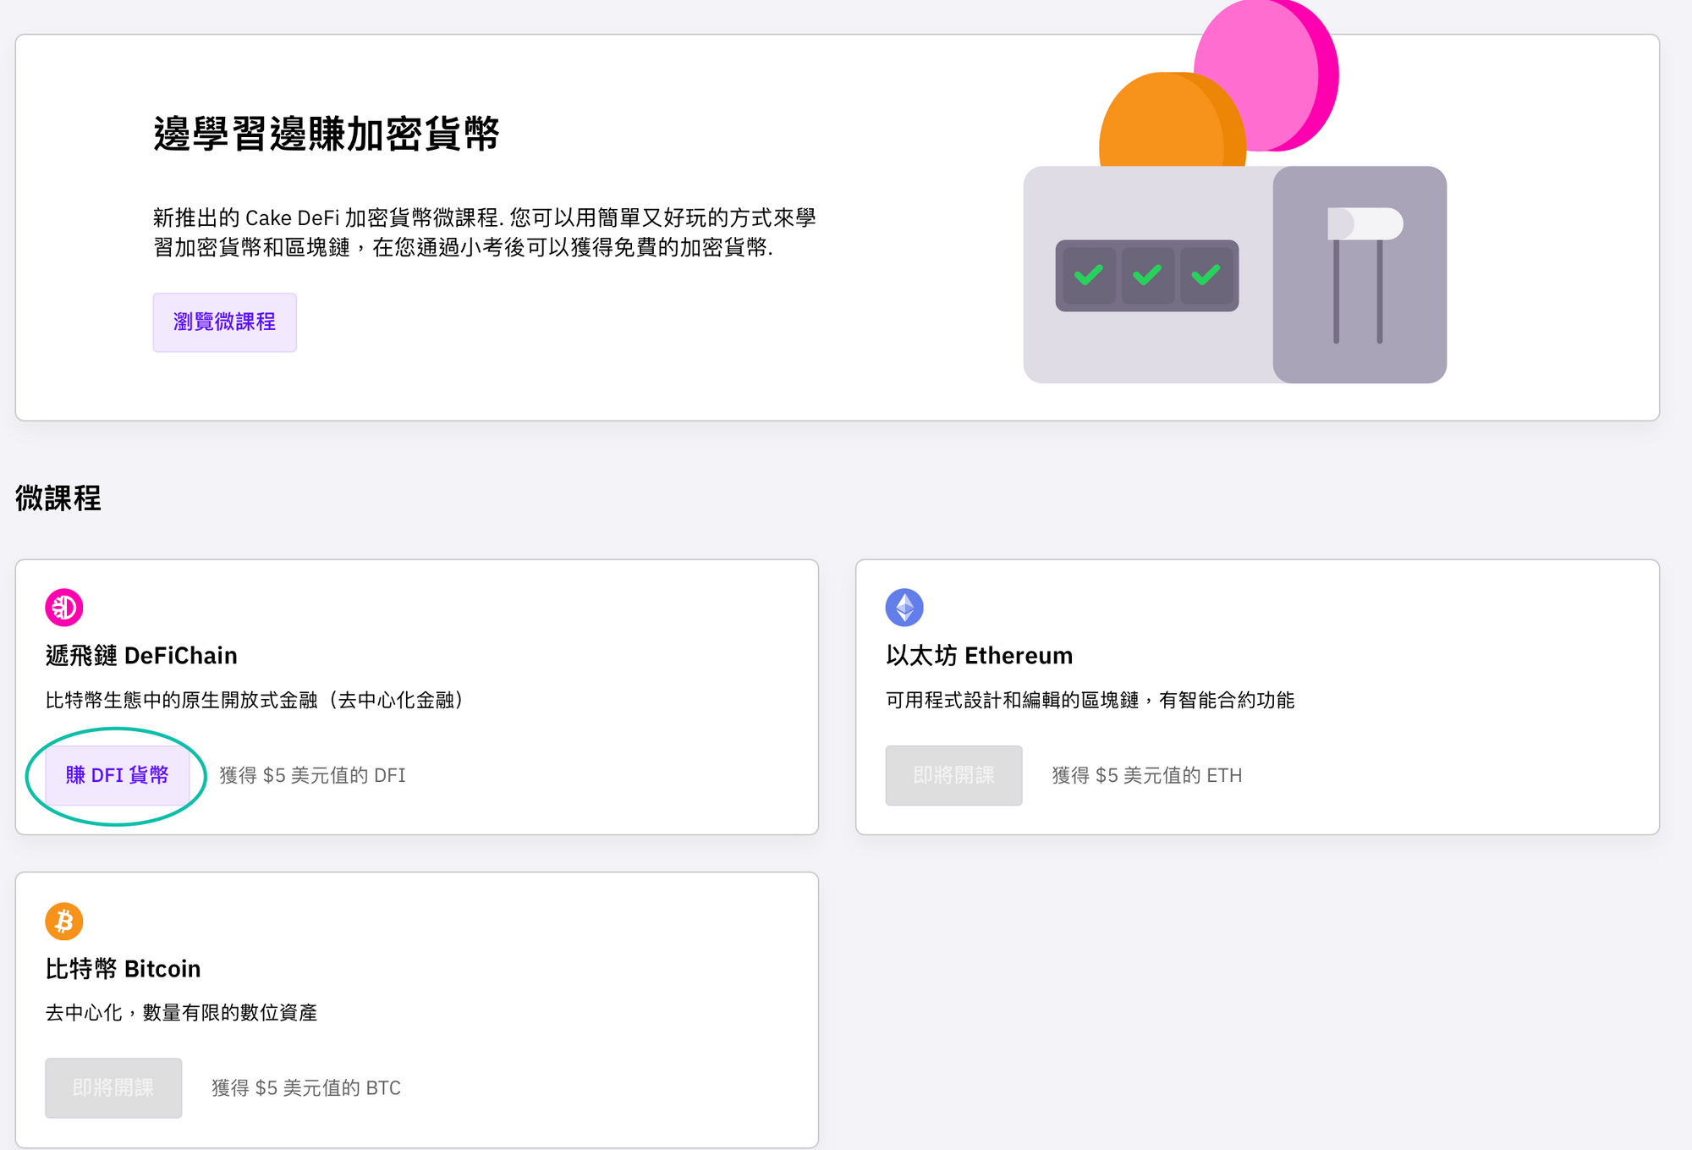This screenshot has height=1150, width=1692.
Task: Click the middle green checkmark box
Action: pos(1147,276)
